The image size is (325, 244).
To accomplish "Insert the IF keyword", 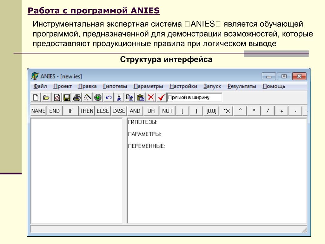I will click(x=70, y=111).
